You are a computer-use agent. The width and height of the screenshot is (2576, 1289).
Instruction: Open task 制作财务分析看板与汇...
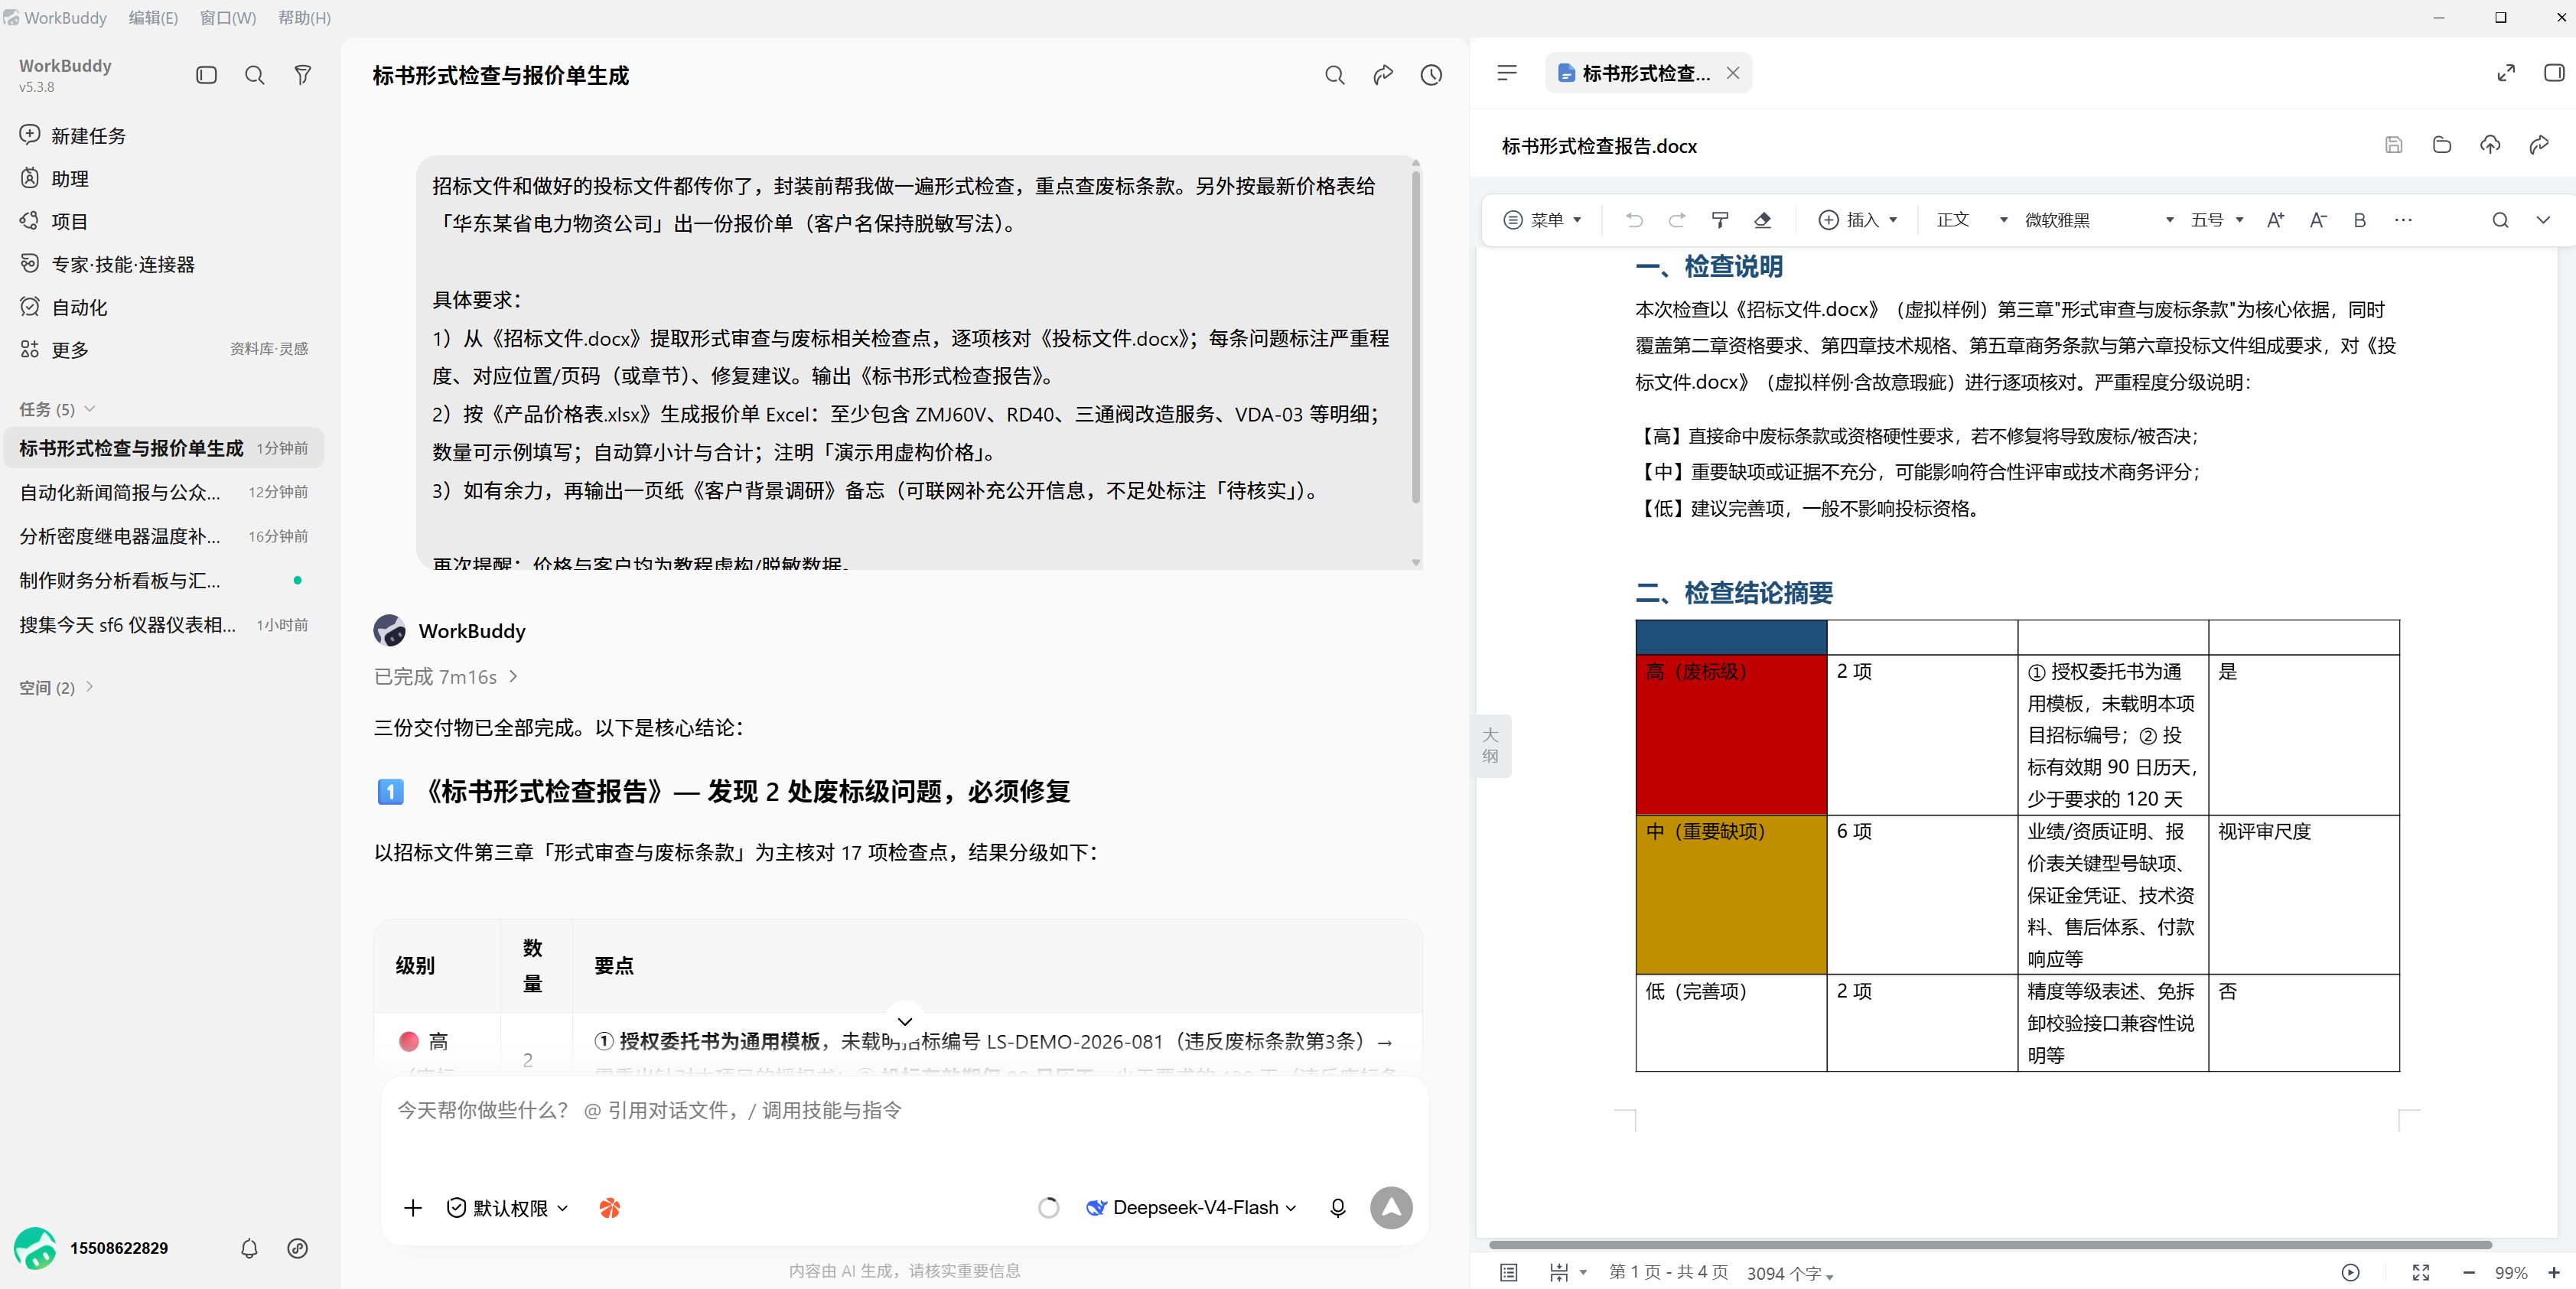[x=164, y=580]
